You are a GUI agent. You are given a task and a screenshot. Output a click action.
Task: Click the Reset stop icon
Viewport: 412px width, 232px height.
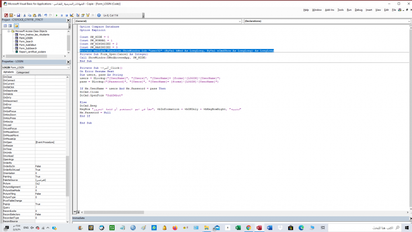(x=66, y=16)
